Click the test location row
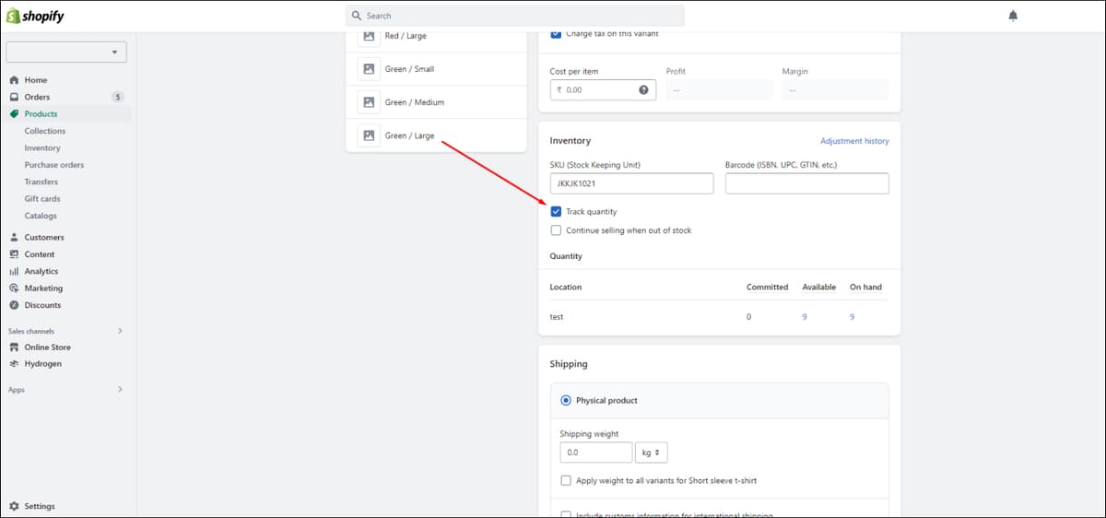This screenshot has height=518, width=1106. 719,317
